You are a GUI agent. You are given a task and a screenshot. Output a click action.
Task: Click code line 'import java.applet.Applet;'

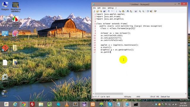(110, 14)
